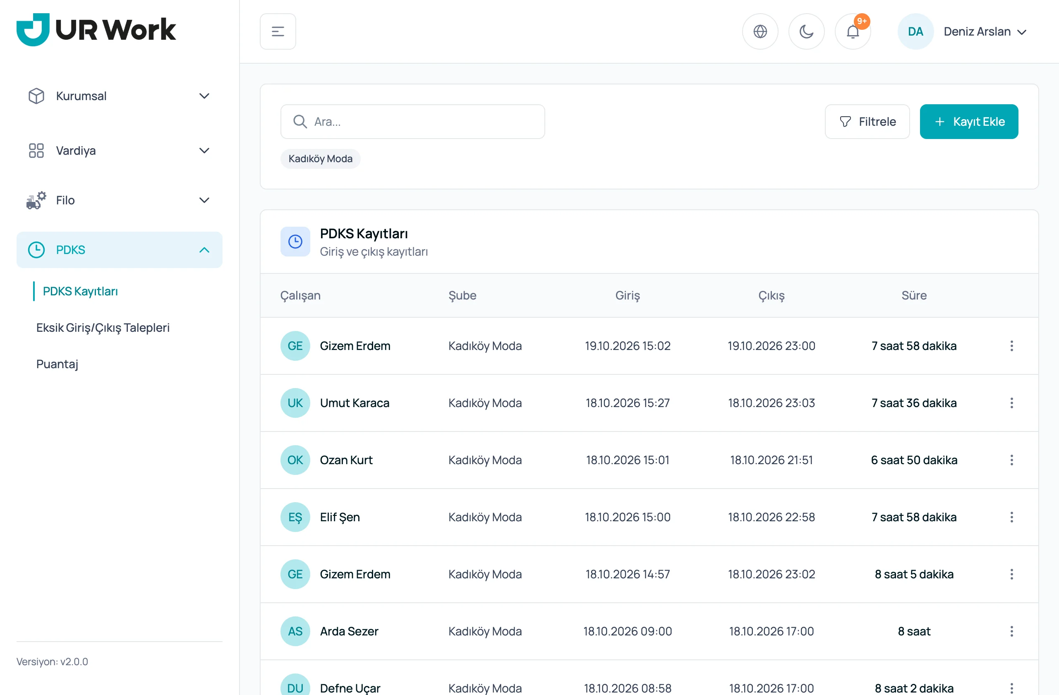Click the Kadıköy Moda filter chip
This screenshot has height=695, width=1059.
coord(320,158)
